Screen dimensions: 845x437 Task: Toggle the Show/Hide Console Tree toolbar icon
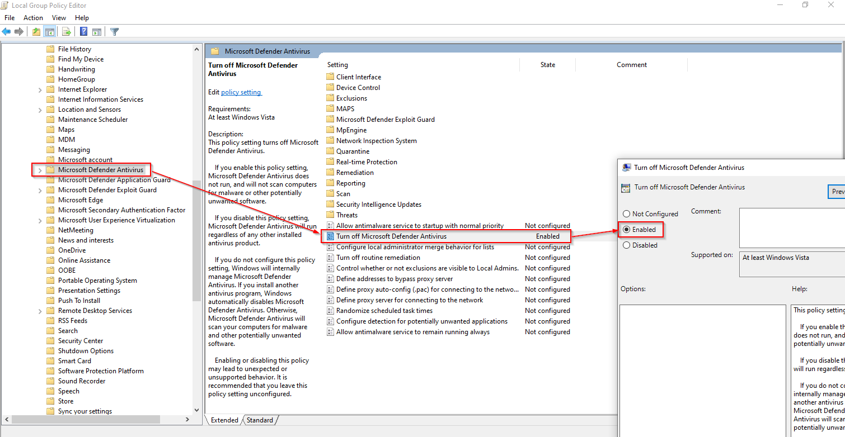(49, 32)
